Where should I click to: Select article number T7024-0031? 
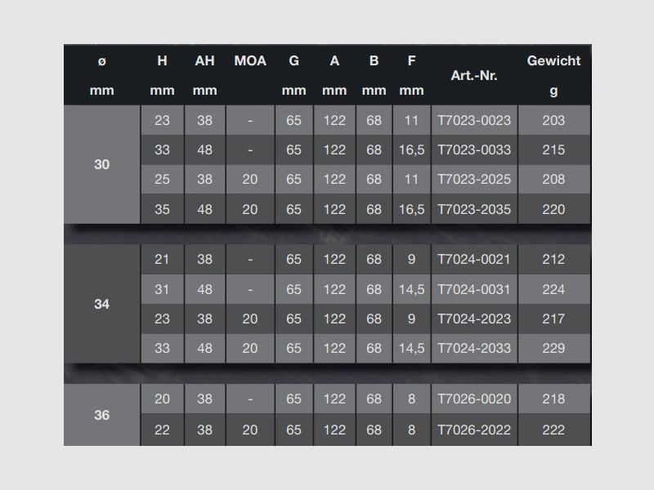474,289
